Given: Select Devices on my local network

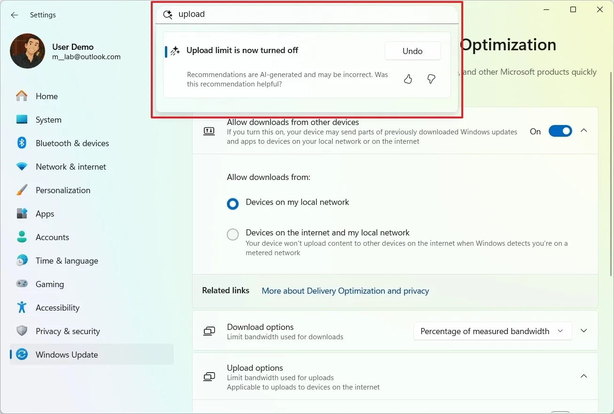Looking at the screenshot, I should pos(233,204).
